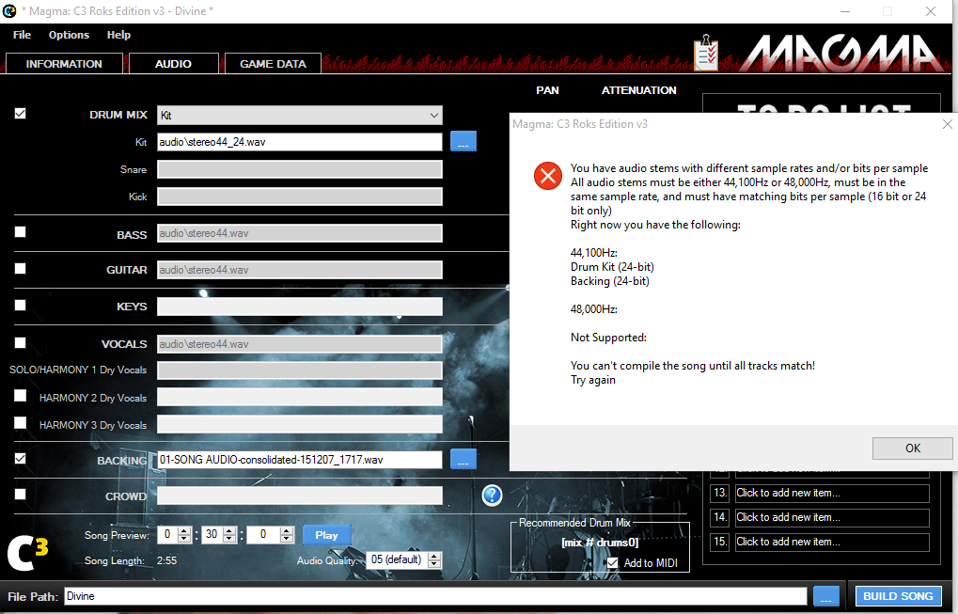Click the Guitar audio path field

coord(299,270)
